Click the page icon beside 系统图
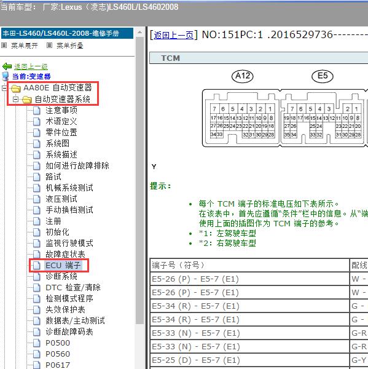This screenshot has width=368, height=369. click(37, 143)
